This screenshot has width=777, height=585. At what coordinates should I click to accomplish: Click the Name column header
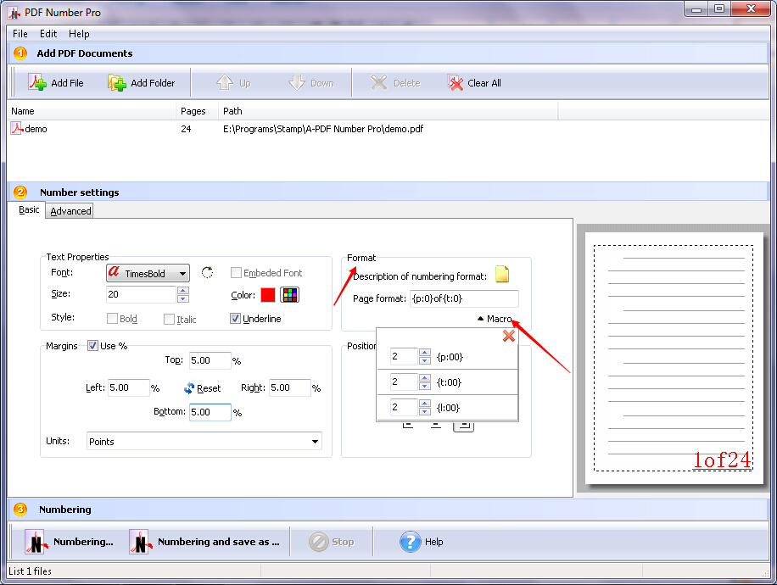point(92,111)
